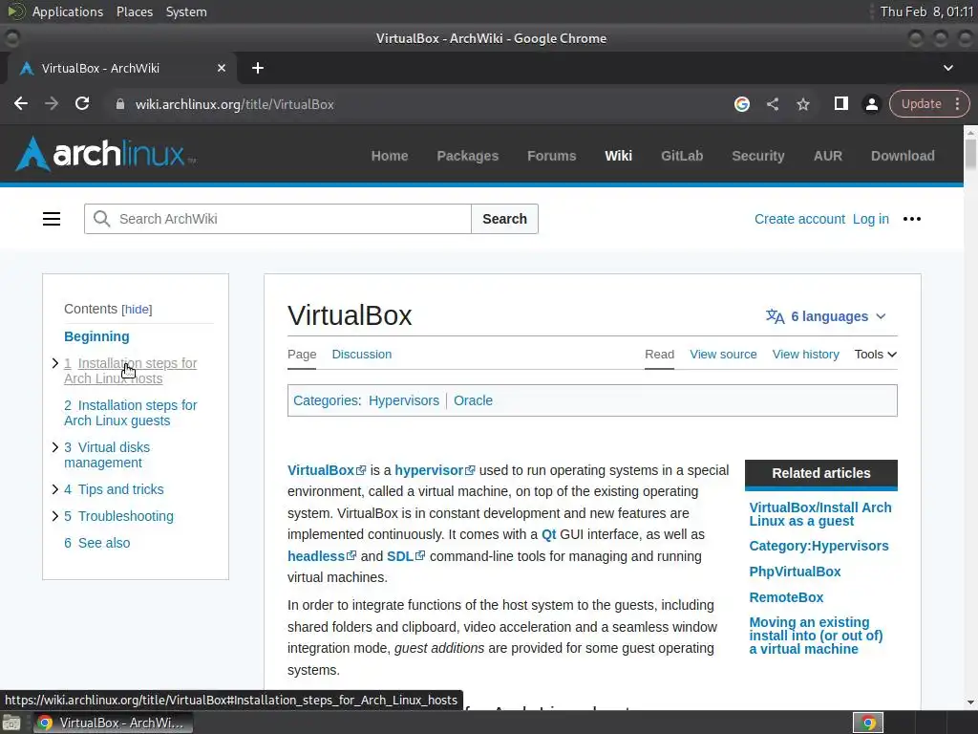Open Chrome three-dot menu next to Update
This screenshot has height=734, width=978.
tap(957, 103)
